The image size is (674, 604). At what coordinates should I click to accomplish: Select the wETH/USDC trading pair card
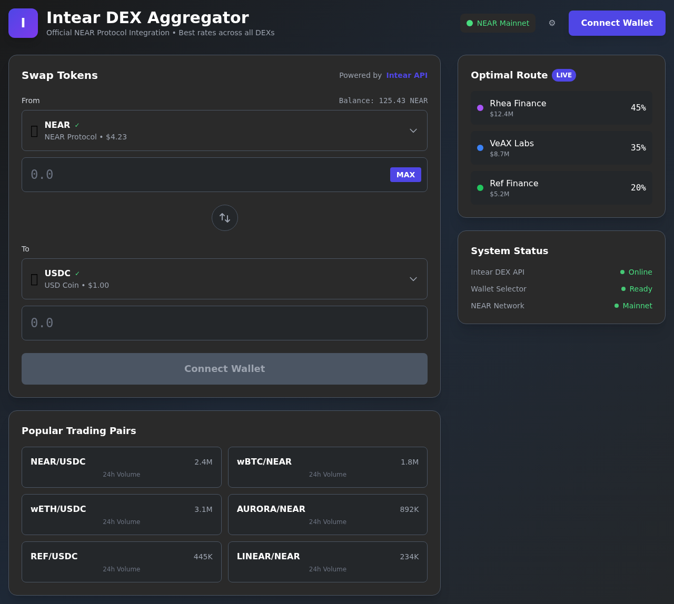pos(121,514)
